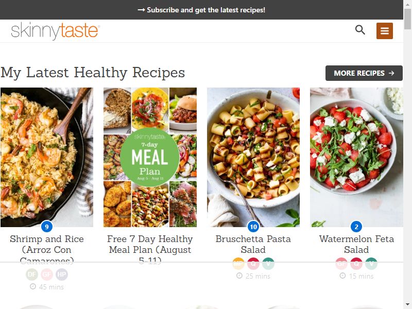Click the GF badge under Shrimp and Rice
This screenshot has height=309, width=412.
[x=47, y=274]
